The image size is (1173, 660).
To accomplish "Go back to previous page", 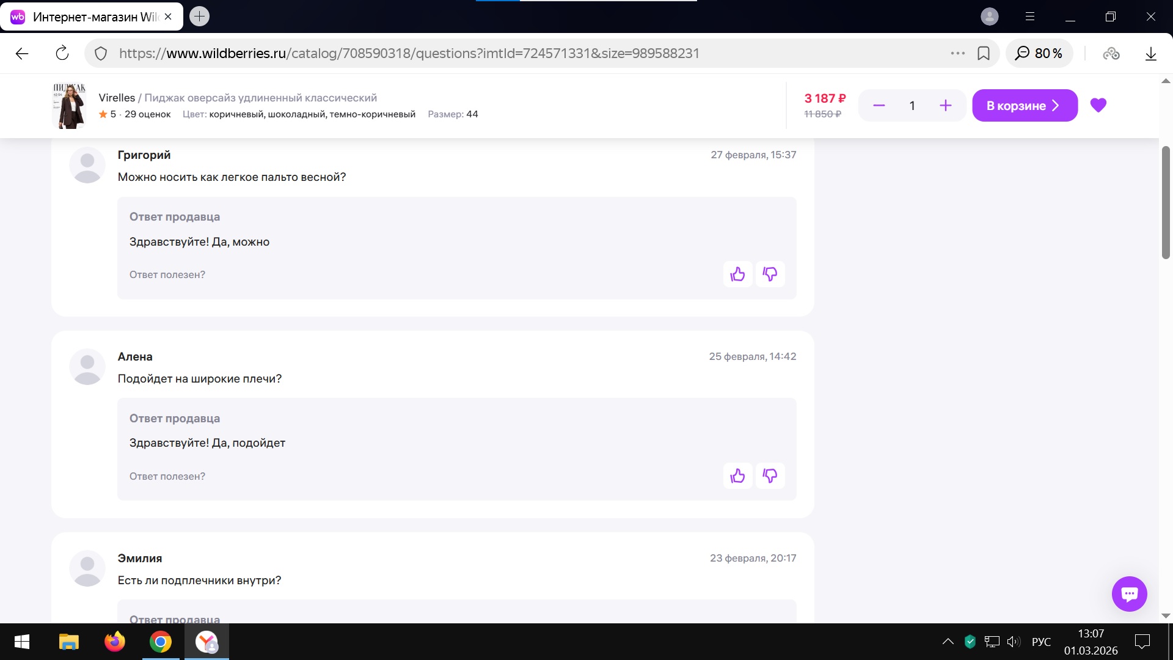I will coord(22,54).
